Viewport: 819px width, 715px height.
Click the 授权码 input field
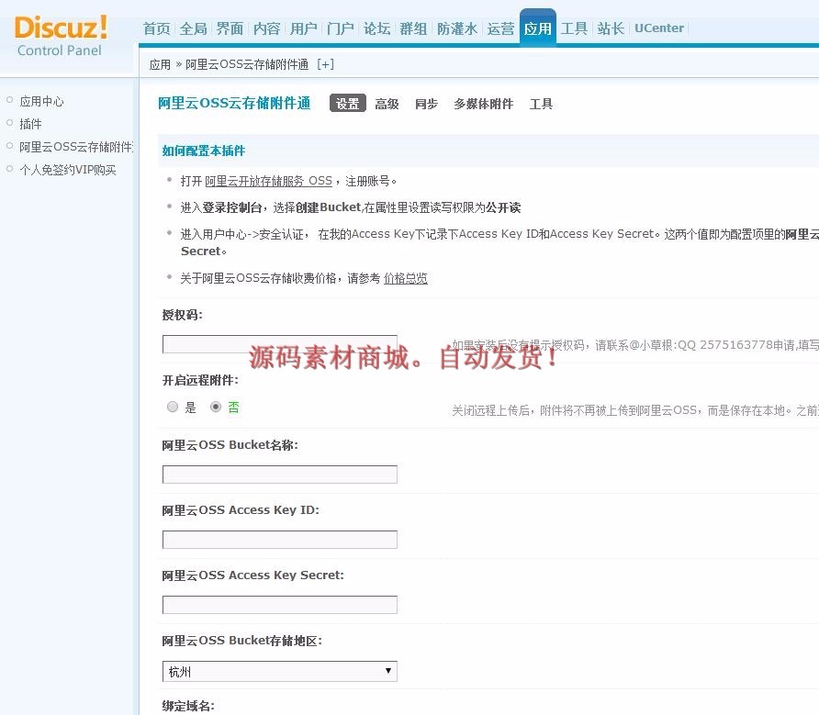click(279, 344)
